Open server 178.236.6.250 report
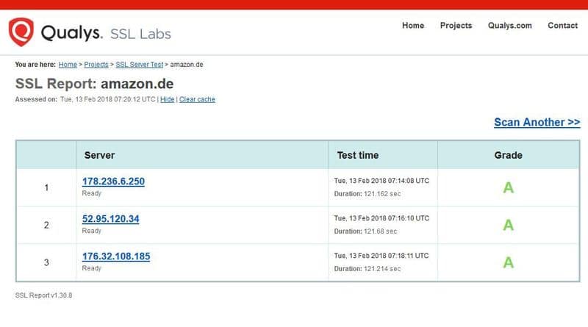The height and width of the screenshot is (327, 588). [x=113, y=181]
